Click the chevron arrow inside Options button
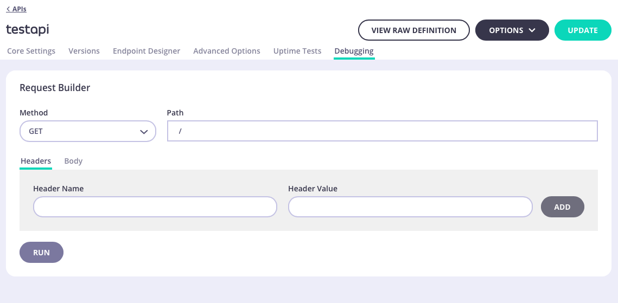The width and height of the screenshot is (618, 303). (x=532, y=30)
